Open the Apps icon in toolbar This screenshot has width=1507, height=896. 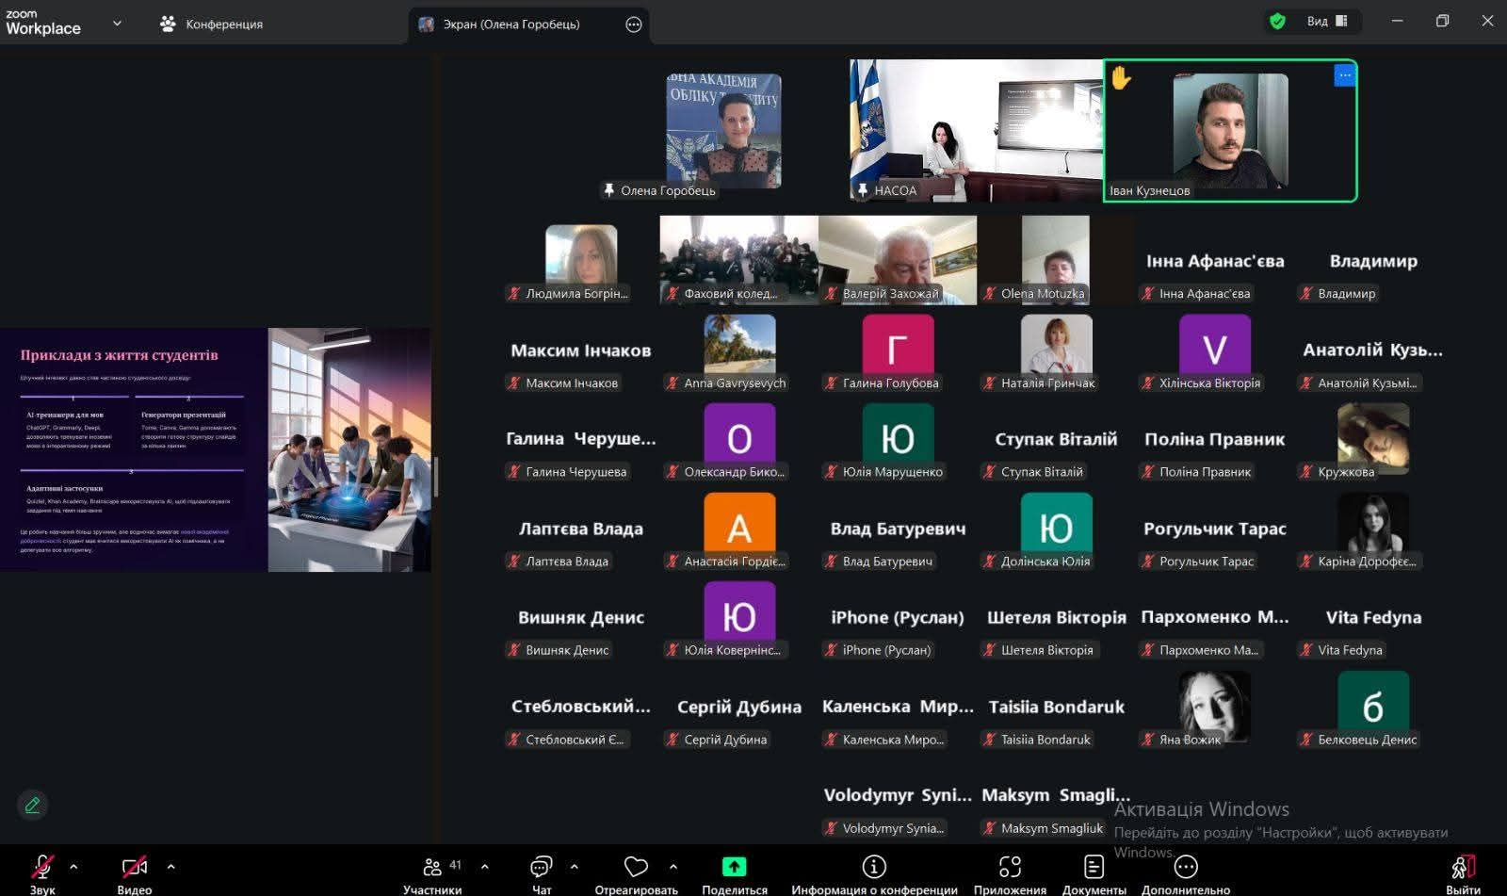tap(1010, 867)
